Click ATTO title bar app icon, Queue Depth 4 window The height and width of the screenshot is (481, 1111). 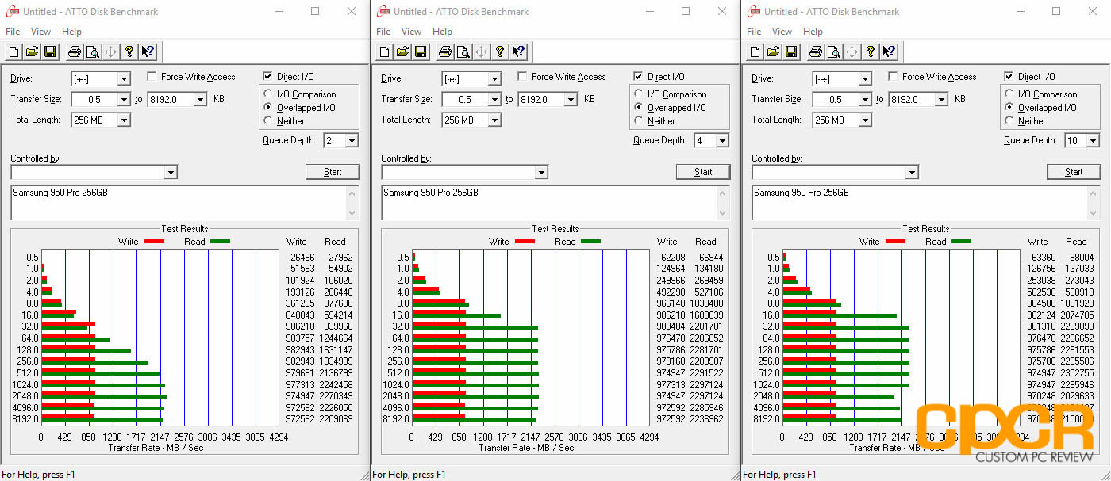point(382,12)
